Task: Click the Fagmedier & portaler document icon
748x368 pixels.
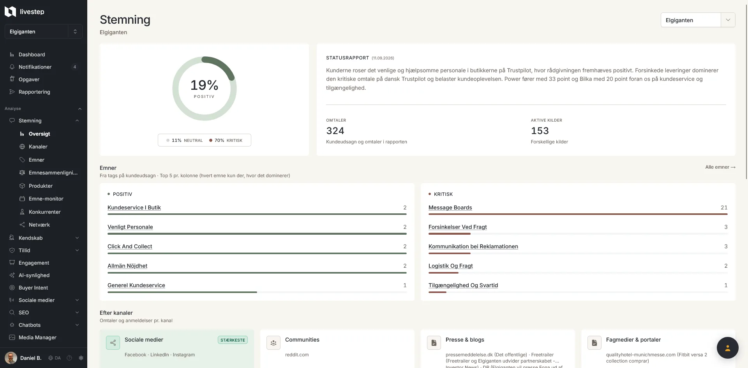Action: point(595,343)
